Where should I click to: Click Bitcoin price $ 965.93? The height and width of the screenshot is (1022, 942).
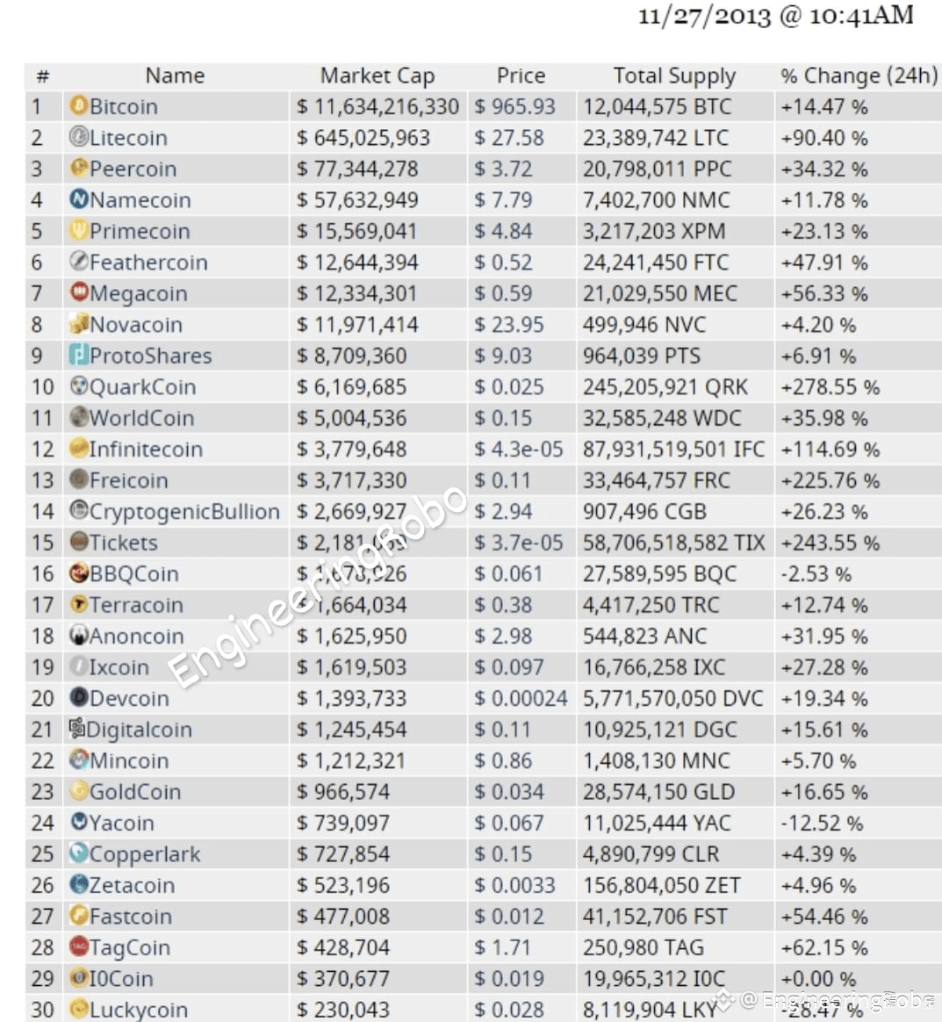tap(515, 106)
